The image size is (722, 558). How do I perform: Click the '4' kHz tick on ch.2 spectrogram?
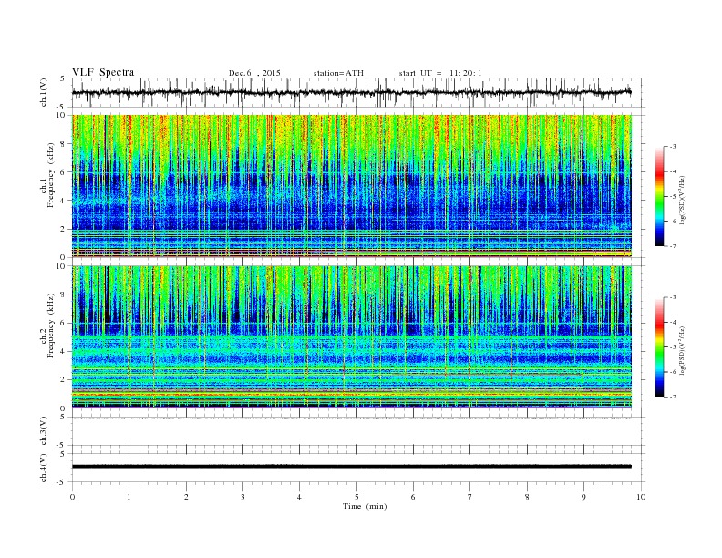(64, 351)
